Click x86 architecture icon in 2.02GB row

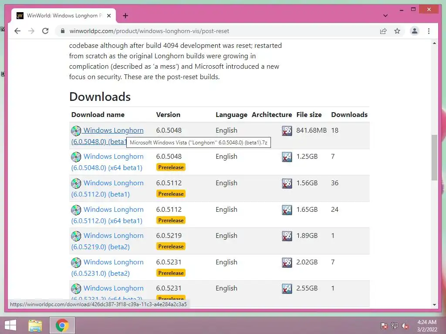coord(287,262)
